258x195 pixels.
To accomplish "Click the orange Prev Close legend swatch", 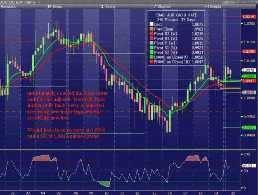I will tap(151, 29).
